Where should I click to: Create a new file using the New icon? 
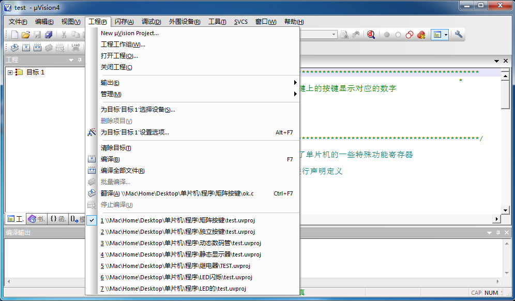click(x=14, y=34)
